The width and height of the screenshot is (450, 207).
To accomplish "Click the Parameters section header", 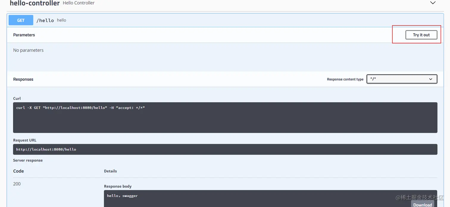I will pos(24,35).
